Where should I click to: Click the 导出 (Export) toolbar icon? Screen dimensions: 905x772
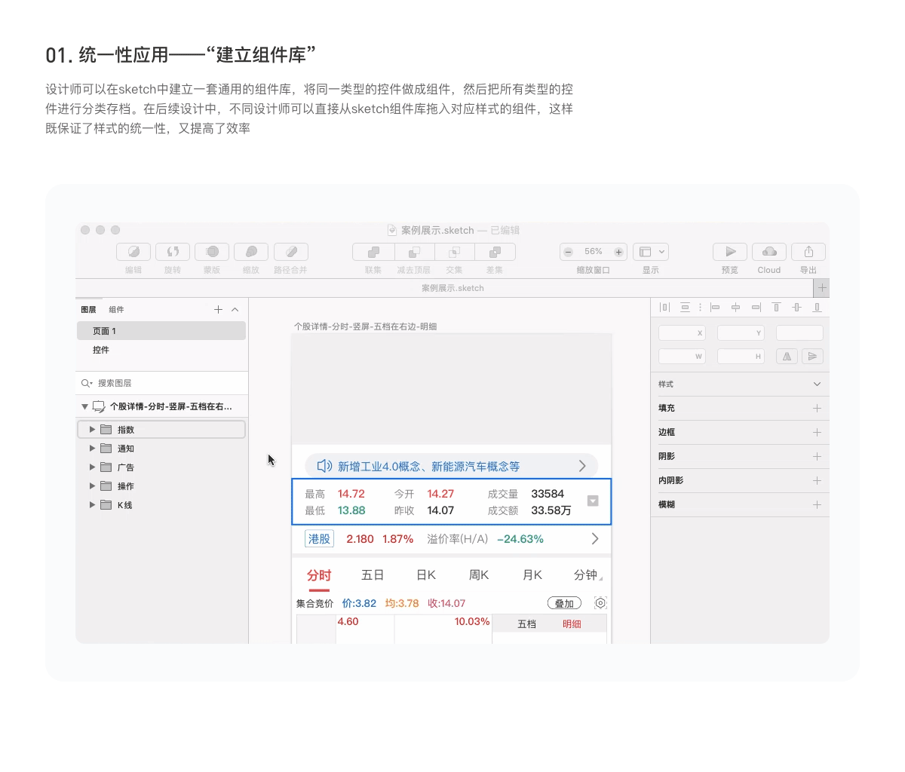click(x=808, y=252)
